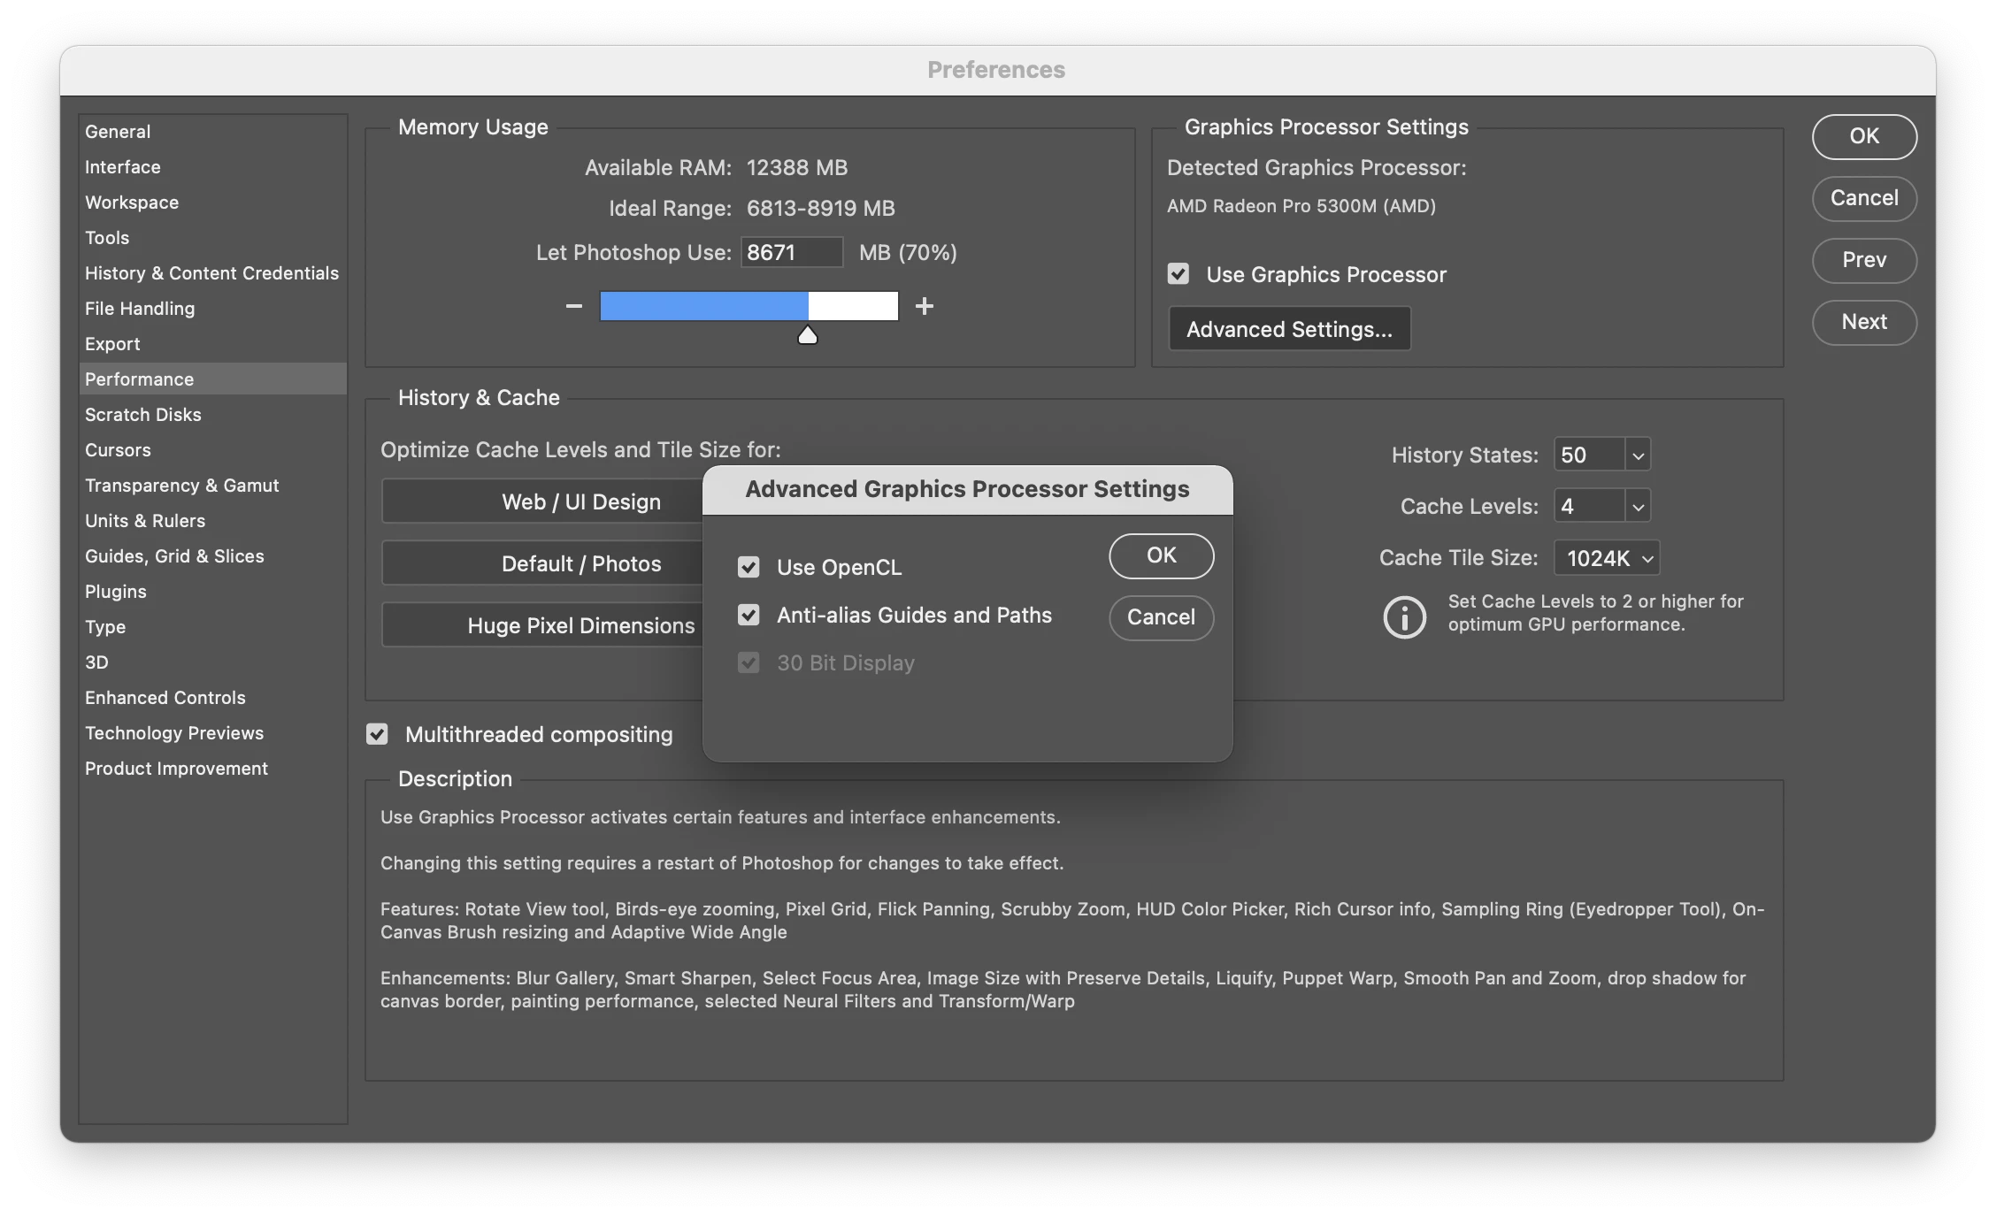The width and height of the screenshot is (1996, 1217).
Task: Click the Advanced Settings... button
Action: (1289, 329)
